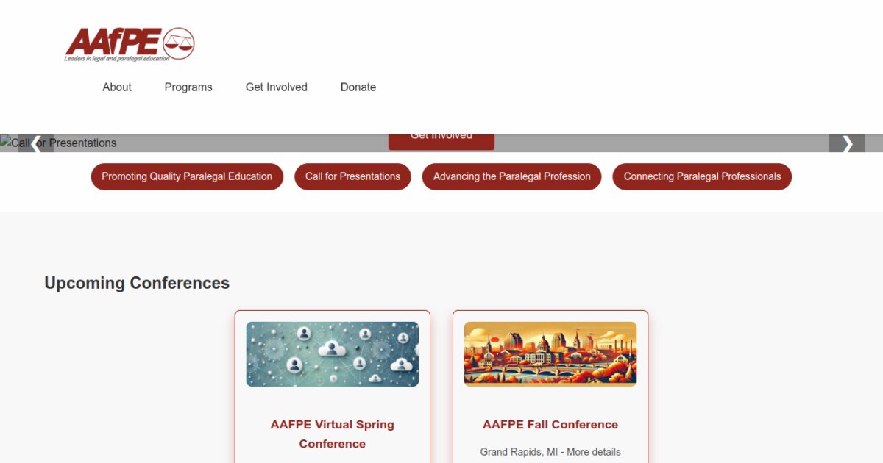883x463 pixels.
Task: Open the autumn city skyline conference image
Action: click(x=550, y=354)
